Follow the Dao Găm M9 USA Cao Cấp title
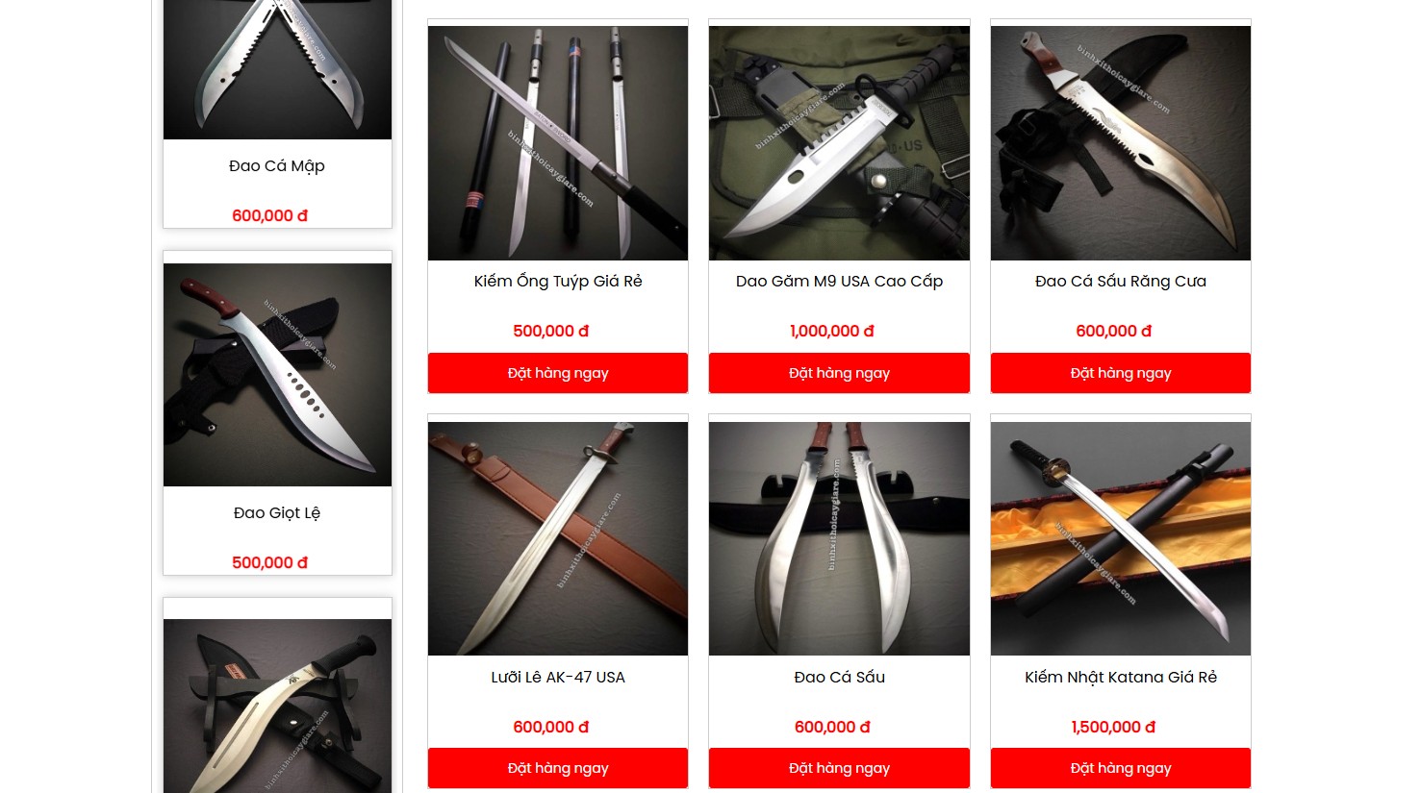The height and width of the screenshot is (793, 1421). (x=839, y=281)
